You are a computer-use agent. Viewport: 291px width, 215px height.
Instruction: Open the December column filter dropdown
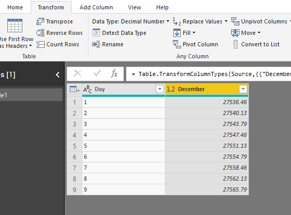(243, 89)
